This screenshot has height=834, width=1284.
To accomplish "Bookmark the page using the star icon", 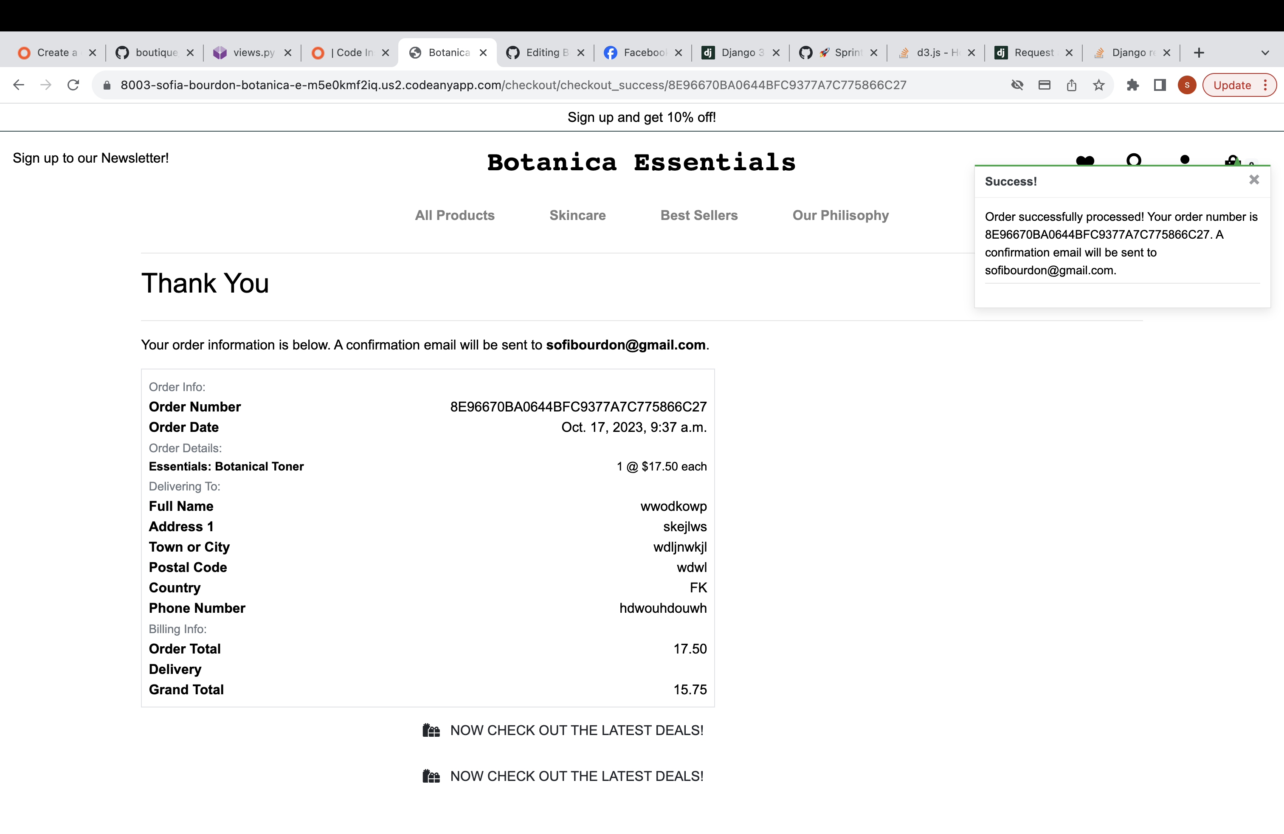I will coord(1098,85).
